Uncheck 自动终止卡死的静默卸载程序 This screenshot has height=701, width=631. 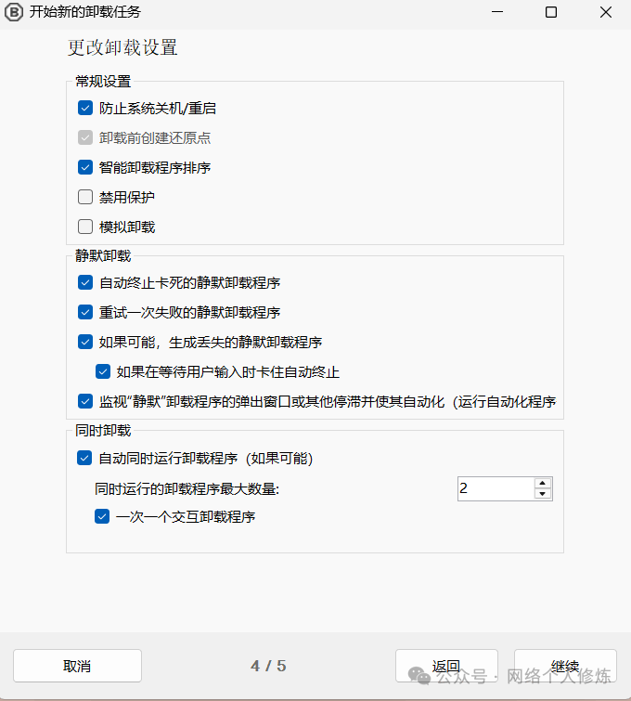click(85, 282)
